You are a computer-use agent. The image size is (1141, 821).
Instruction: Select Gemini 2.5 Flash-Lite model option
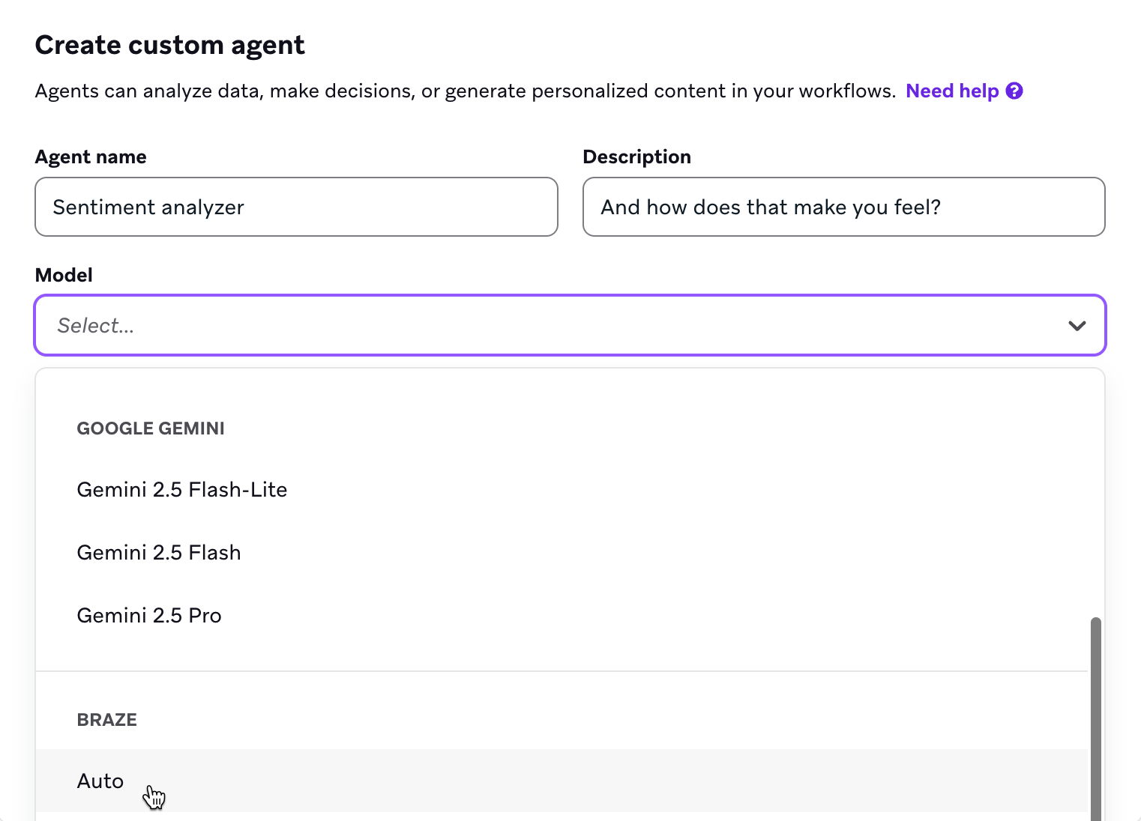182,490
